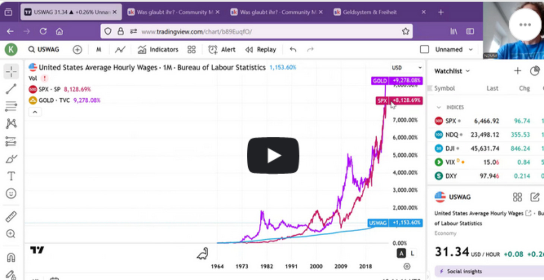Open the Watchlist dropdown menu
The image size is (544, 280).
pos(452,71)
